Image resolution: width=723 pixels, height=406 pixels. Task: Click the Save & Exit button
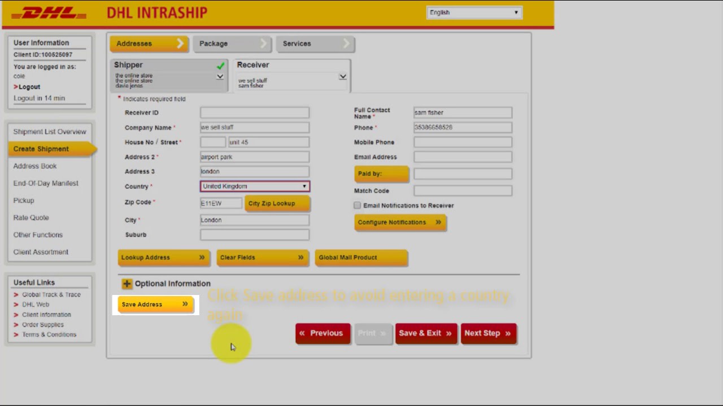426,333
